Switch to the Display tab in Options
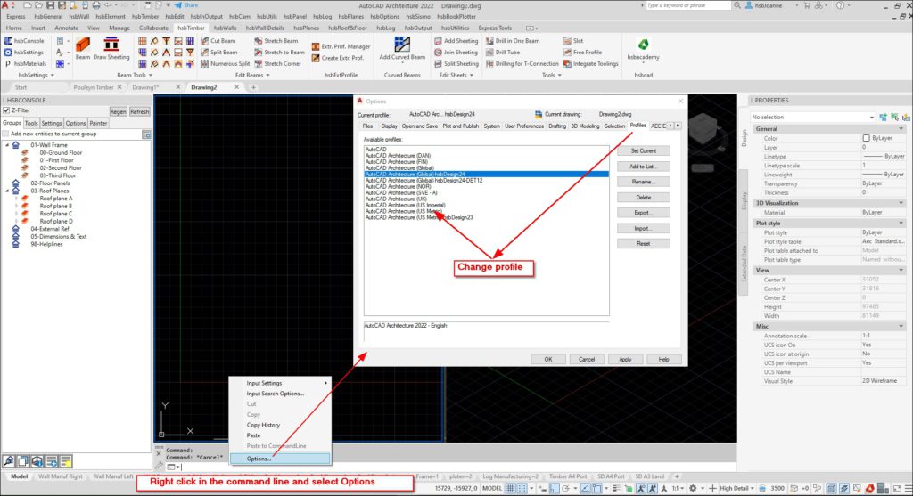Viewport: 913px width, 496px height. pos(389,126)
